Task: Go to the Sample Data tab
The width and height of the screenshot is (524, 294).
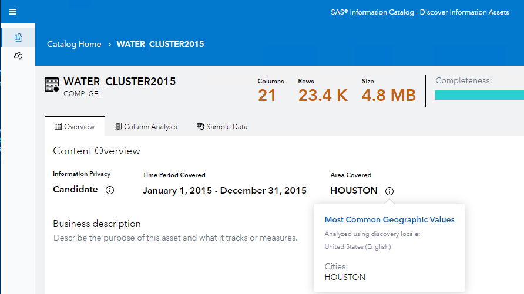Action: tap(221, 127)
